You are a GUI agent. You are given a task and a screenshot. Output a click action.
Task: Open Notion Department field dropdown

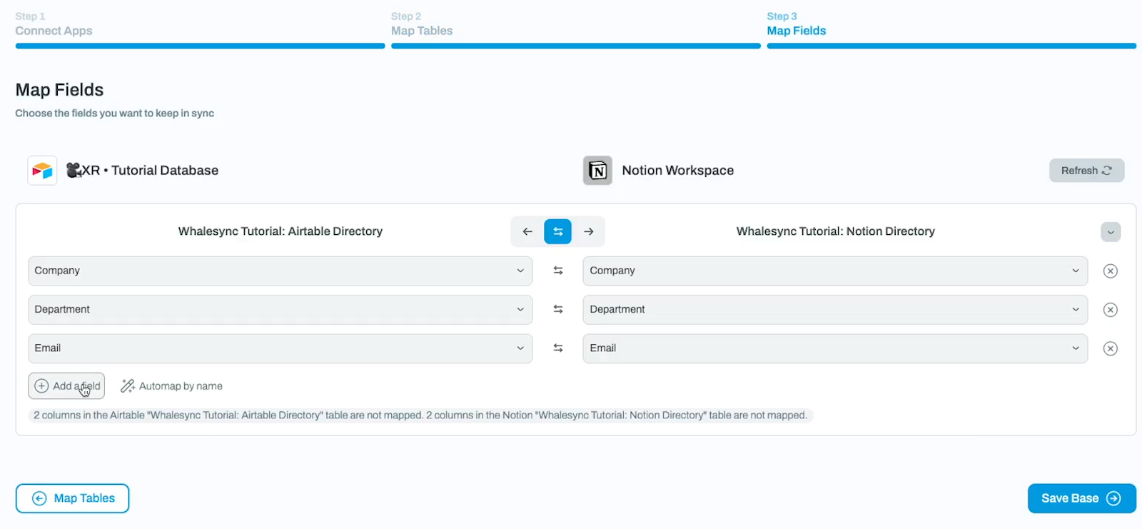(835, 310)
